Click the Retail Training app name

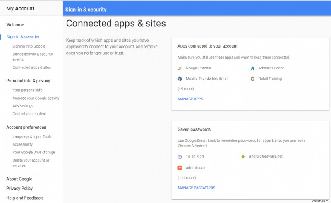pos(270,79)
